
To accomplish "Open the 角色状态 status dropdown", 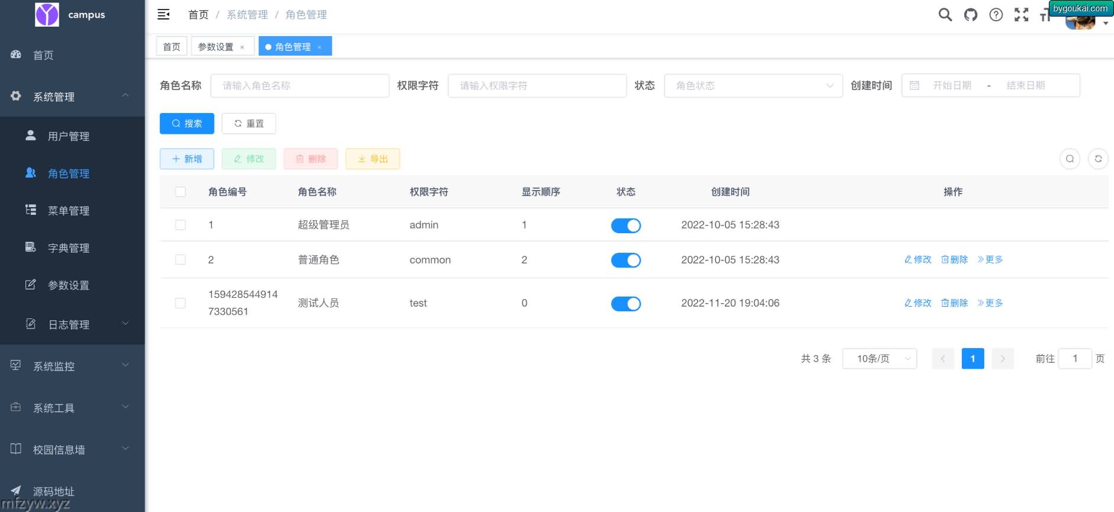I will click(753, 86).
